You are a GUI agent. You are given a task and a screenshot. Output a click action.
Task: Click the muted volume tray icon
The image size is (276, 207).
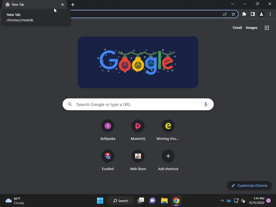pos(243,201)
